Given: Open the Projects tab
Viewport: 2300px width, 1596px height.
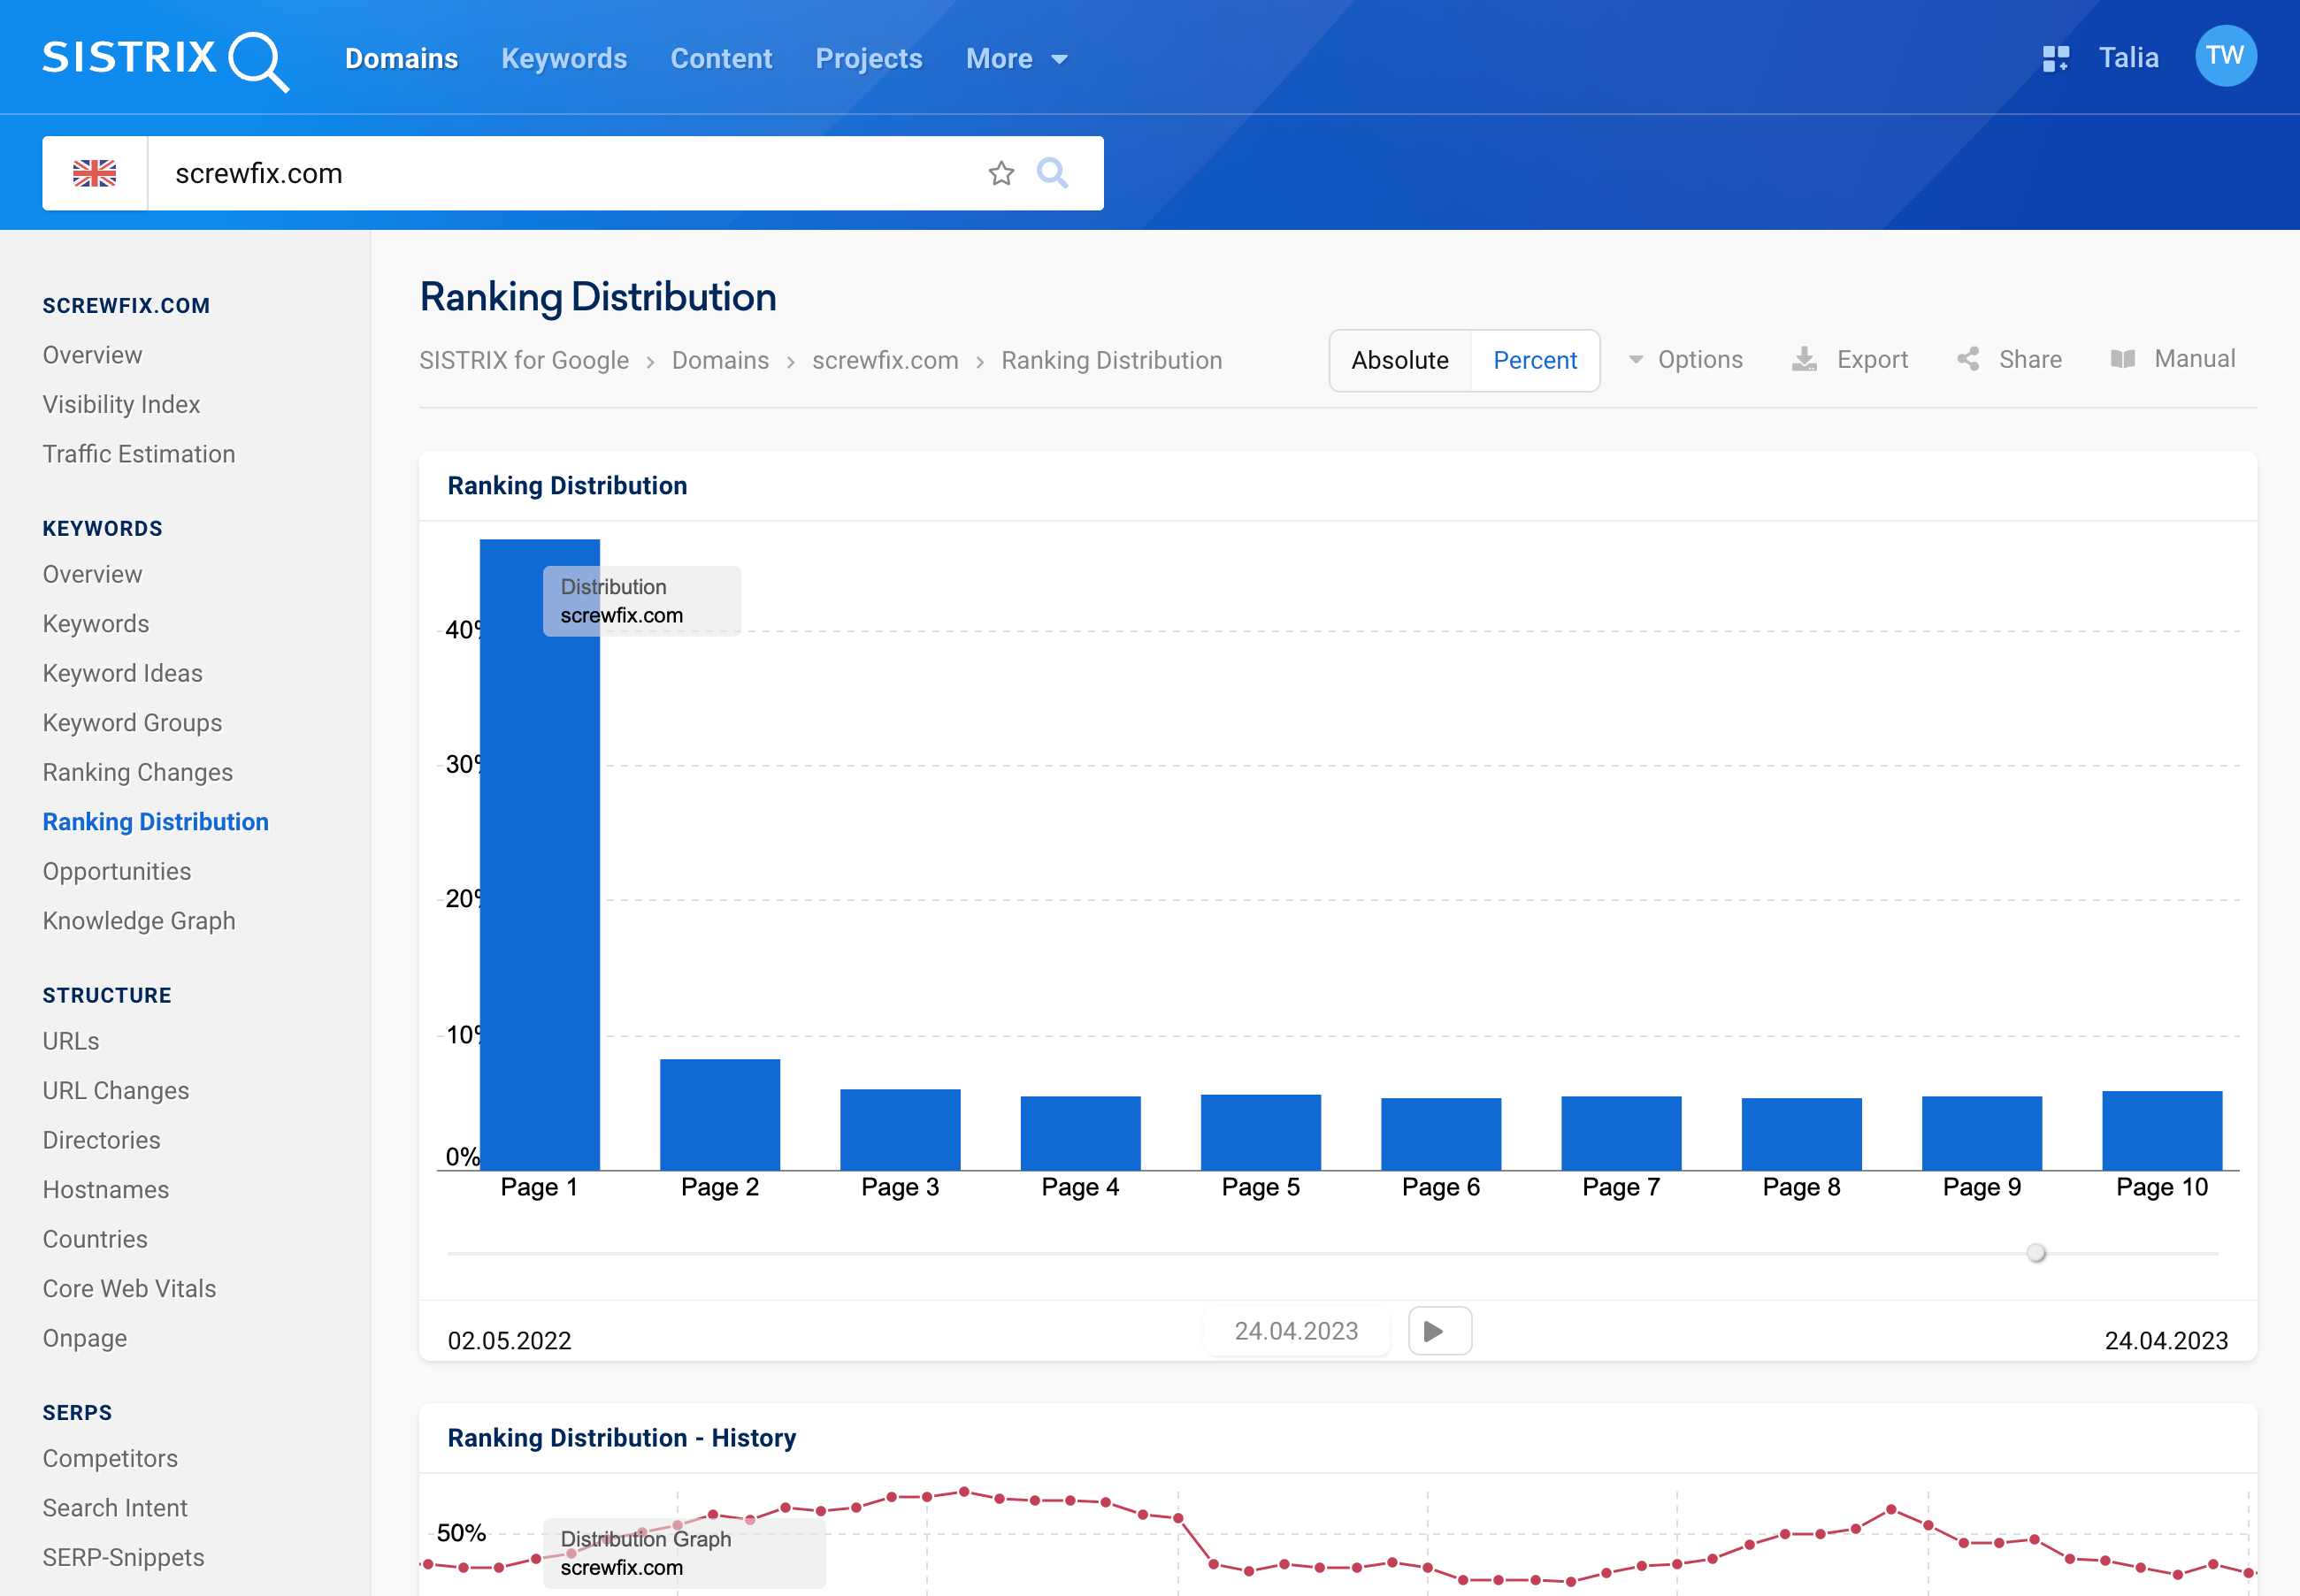Looking at the screenshot, I should click(869, 59).
